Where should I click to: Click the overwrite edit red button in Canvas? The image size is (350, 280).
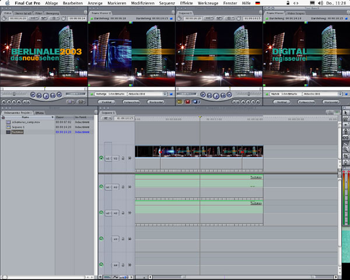coord(187,102)
